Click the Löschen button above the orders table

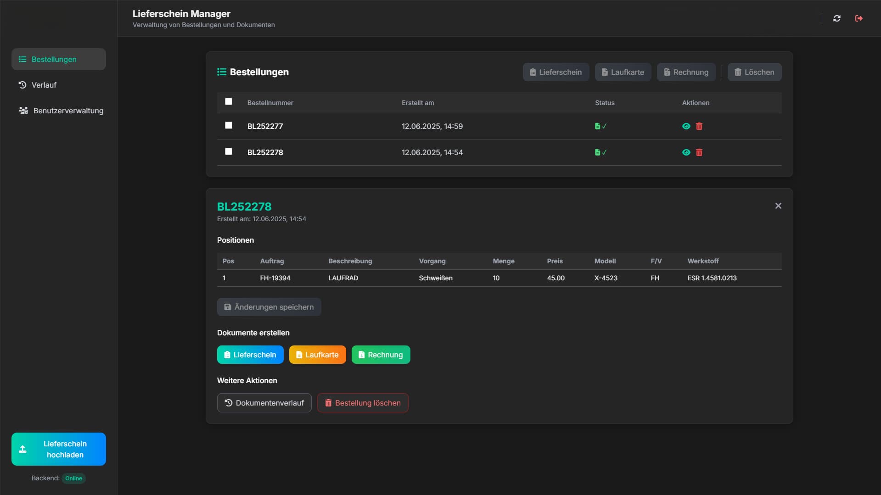click(x=754, y=72)
